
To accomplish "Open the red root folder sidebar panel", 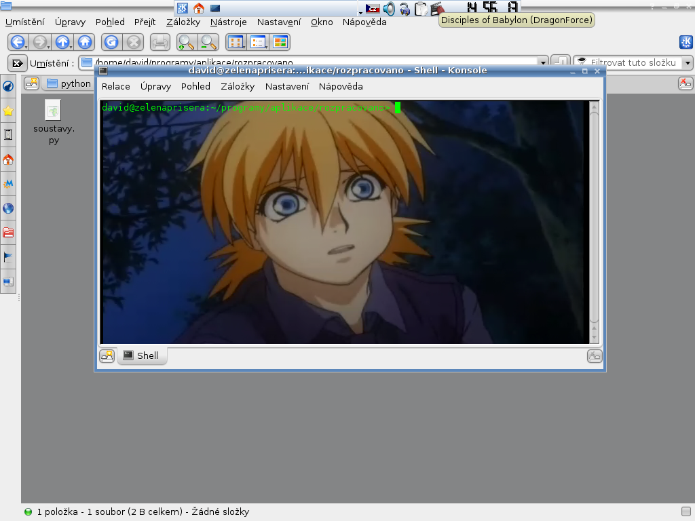I will coord(8,232).
